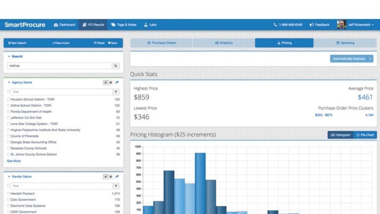Click the Agency Name include checkmark icon
Viewport: 380px width, 214px height.
[x=105, y=83]
